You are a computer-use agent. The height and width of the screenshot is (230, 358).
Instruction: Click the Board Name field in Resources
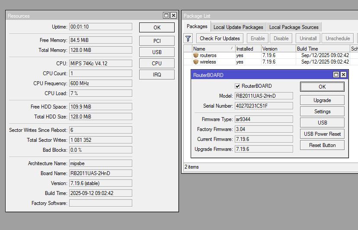coord(101,173)
